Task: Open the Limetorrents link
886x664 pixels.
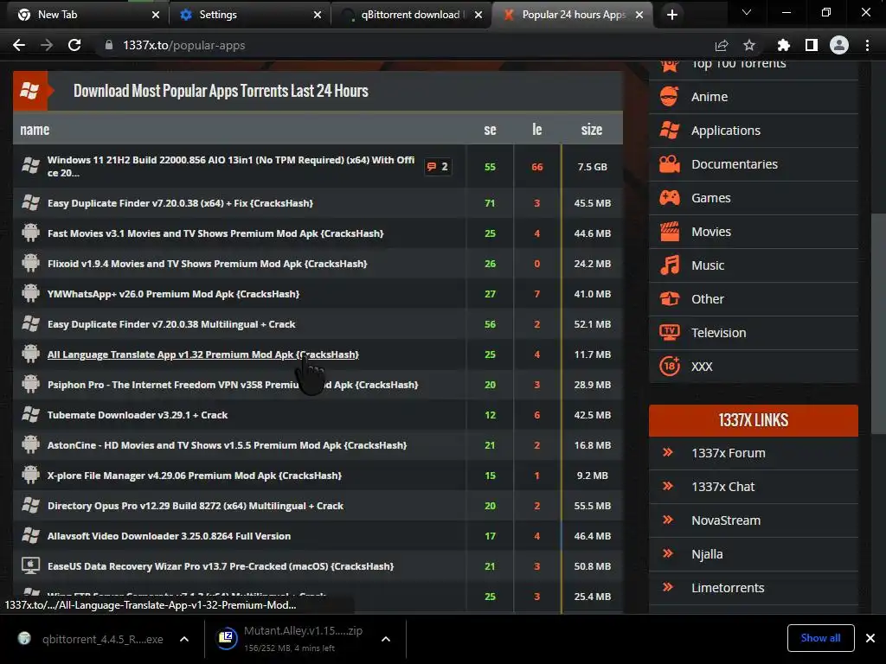Action: click(728, 588)
